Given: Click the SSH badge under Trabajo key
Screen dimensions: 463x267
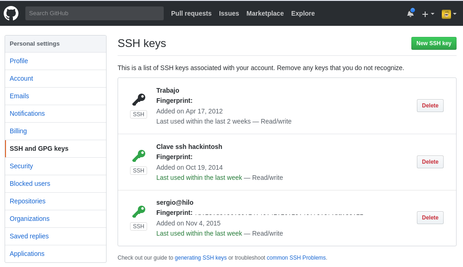Looking at the screenshot, I should click(x=138, y=114).
